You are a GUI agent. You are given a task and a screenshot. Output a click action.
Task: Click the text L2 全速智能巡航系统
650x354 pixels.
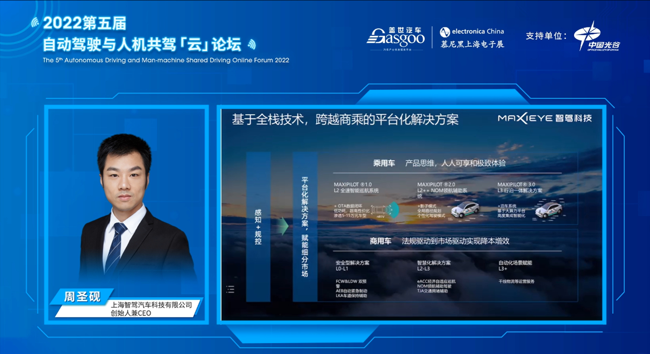click(x=356, y=191)
